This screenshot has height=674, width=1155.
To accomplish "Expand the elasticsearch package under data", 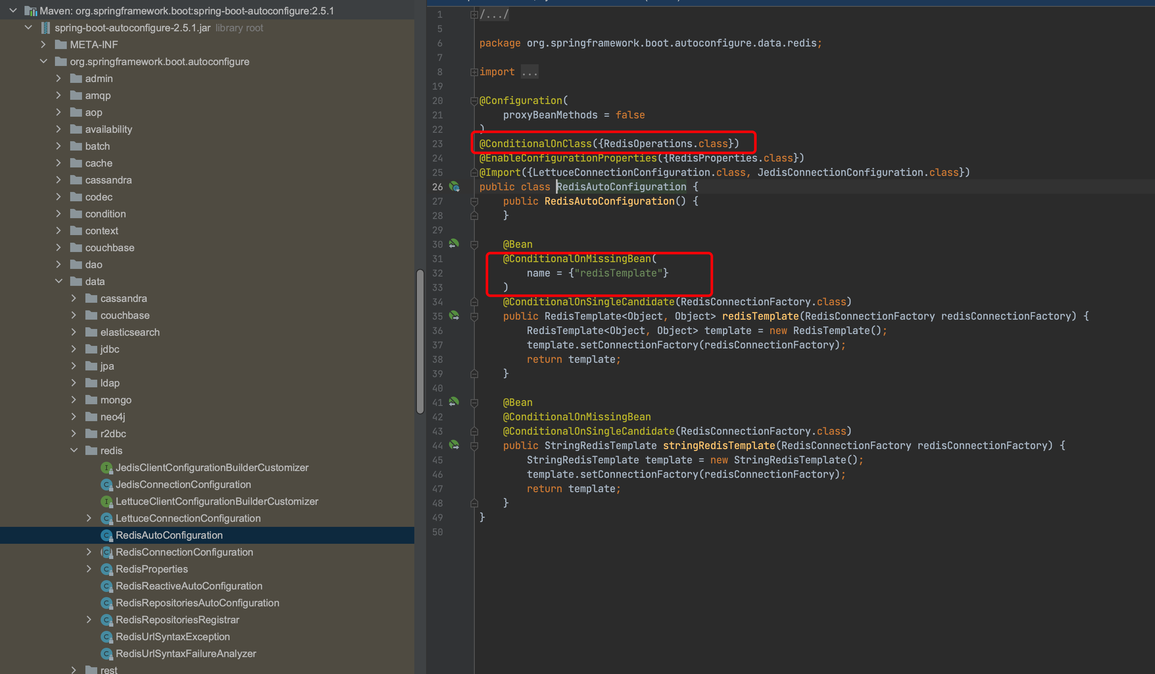I will 74,332.
